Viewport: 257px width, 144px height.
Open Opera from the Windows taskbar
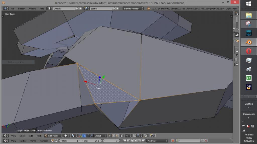tap(248, 51)
